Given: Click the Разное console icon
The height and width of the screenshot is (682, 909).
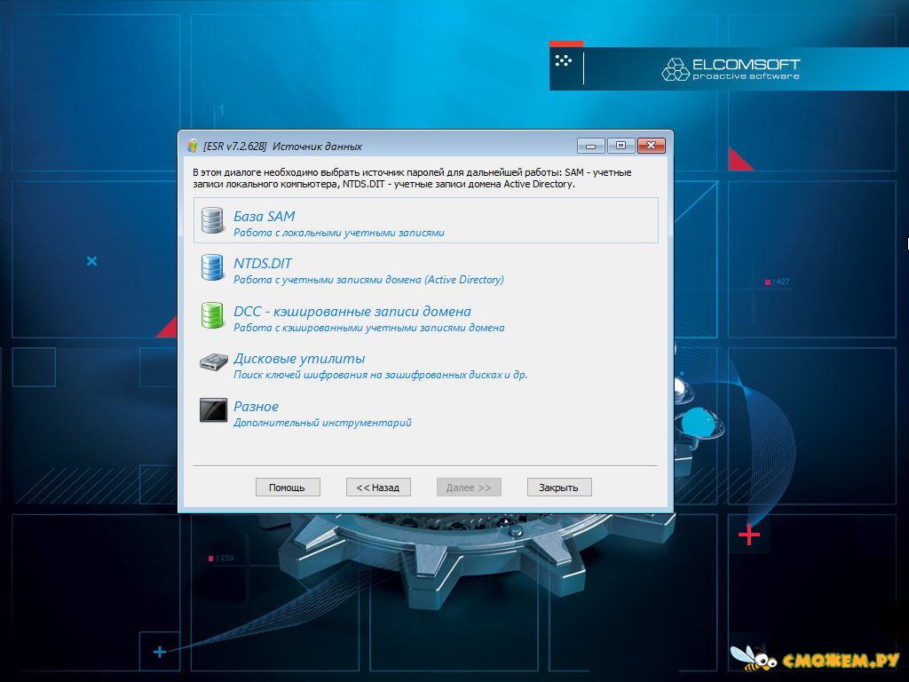Looking at the screenshot, I should tap(213, 410).
